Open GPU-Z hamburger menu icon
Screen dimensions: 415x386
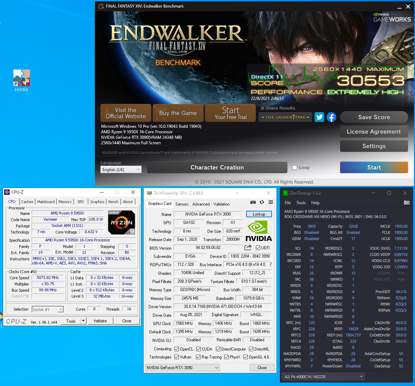tap(271, 202)
